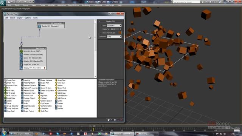Open the display color swatch in parameters
Image resolution: width=242 pixels, height=136 pixels.
(120, 33)
